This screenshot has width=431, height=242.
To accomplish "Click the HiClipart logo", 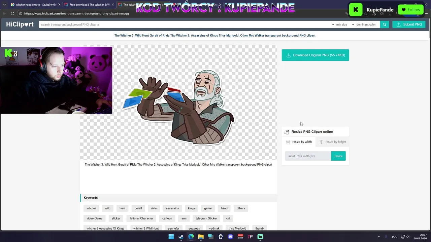I will click(20, 24).
